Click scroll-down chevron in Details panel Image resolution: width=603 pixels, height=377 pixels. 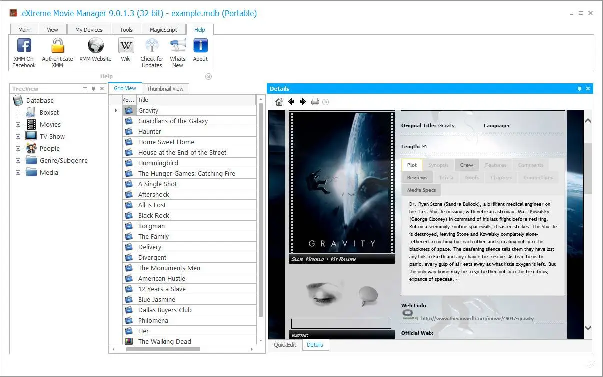pyautogui.click(x=588, y=328)
